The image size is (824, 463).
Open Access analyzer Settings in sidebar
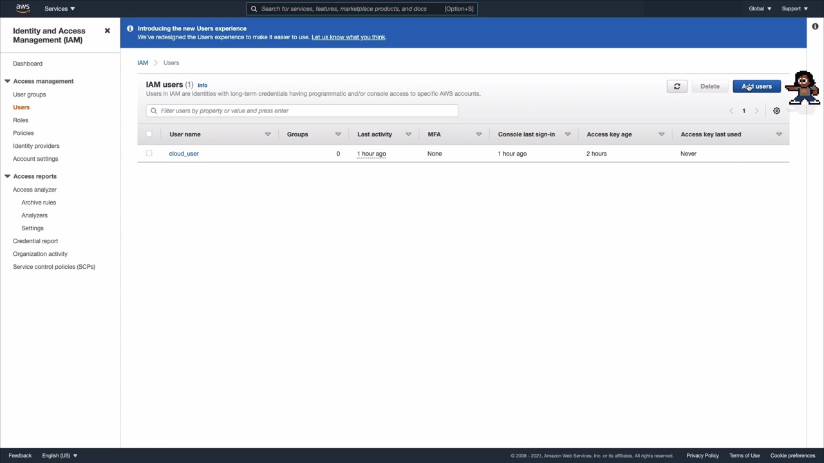tap(32, 228)
